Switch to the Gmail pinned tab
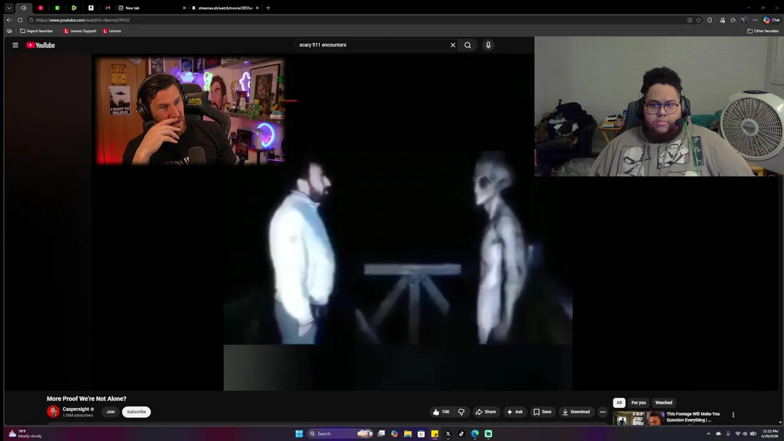 point(107,8)
